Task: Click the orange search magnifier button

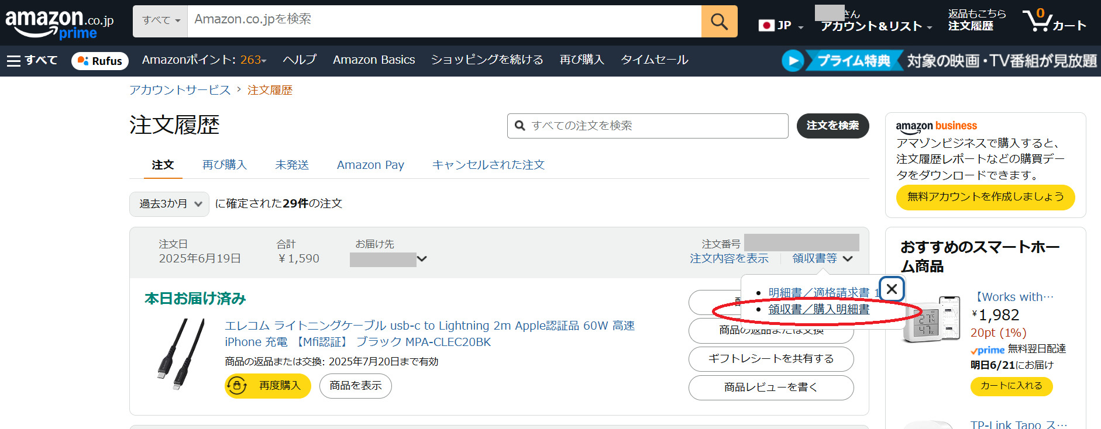Action: (x=719, y=22)
